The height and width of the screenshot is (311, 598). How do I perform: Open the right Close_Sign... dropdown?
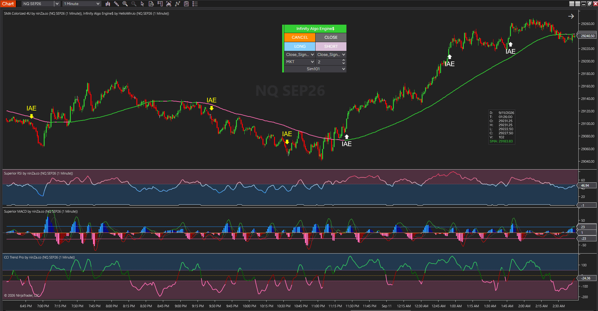tap(331, 55)
